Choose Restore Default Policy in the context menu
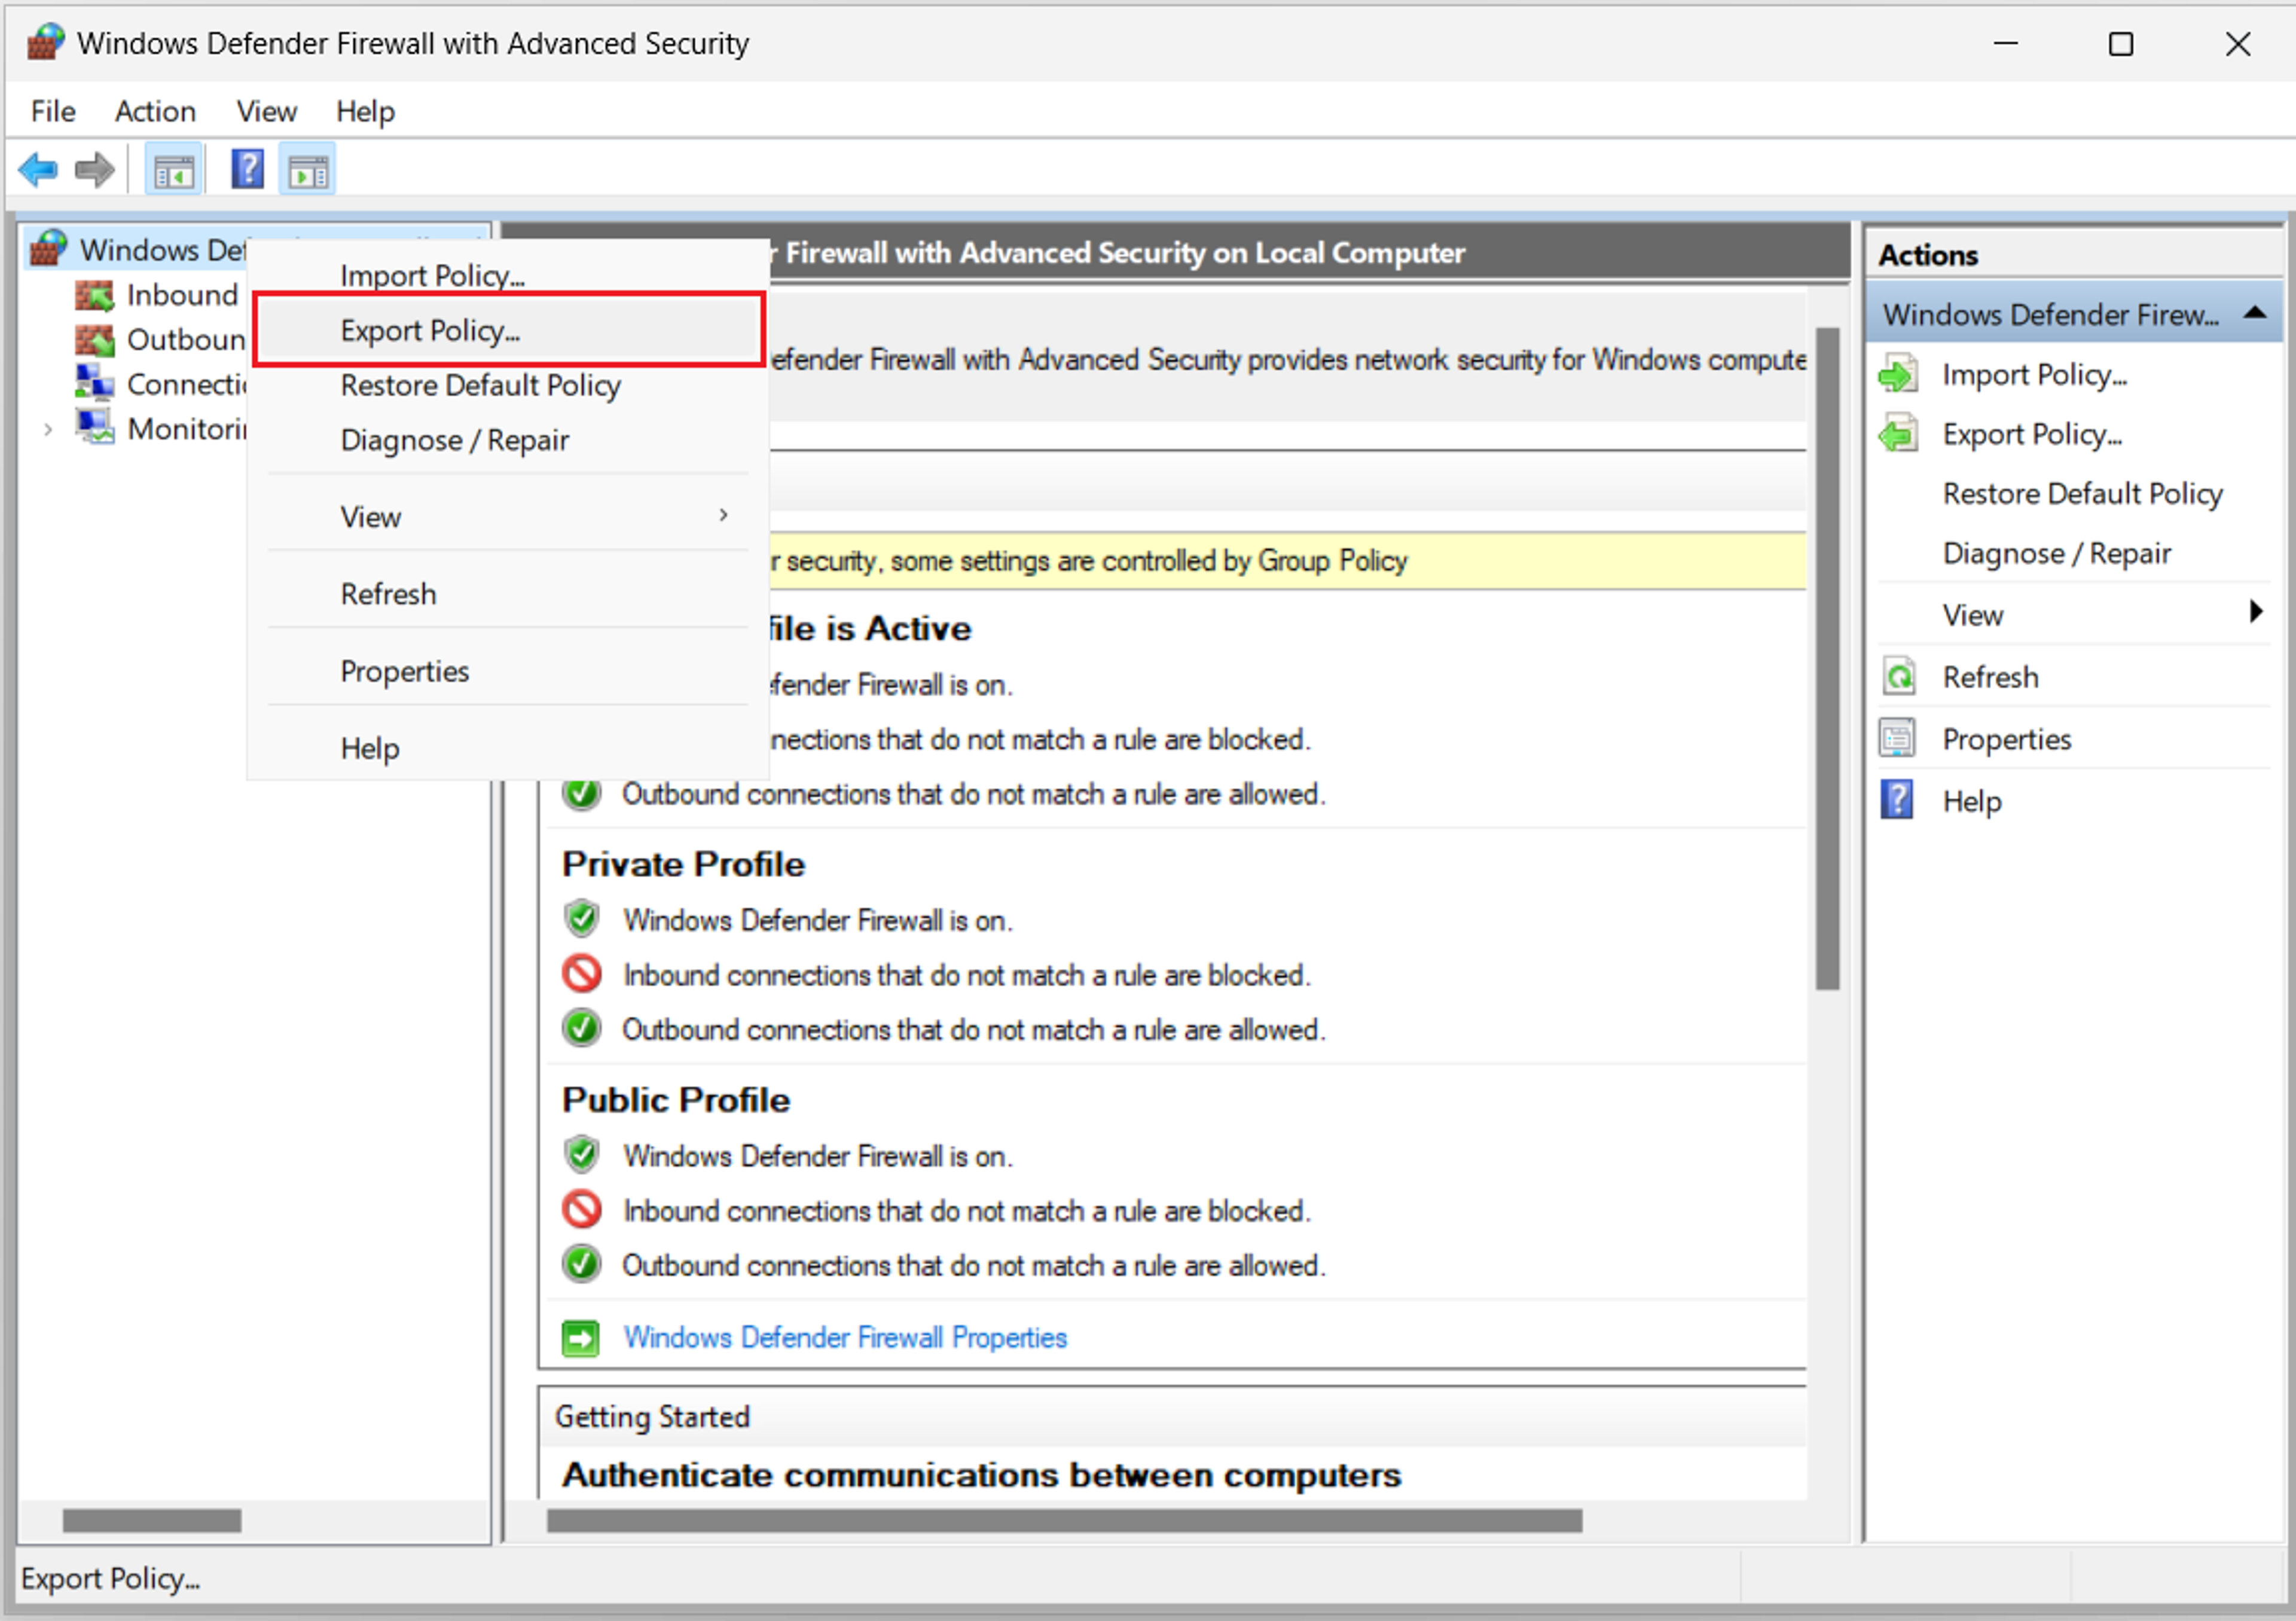The height and width of the screenshot is (1621, 2296). coord(508,385)
